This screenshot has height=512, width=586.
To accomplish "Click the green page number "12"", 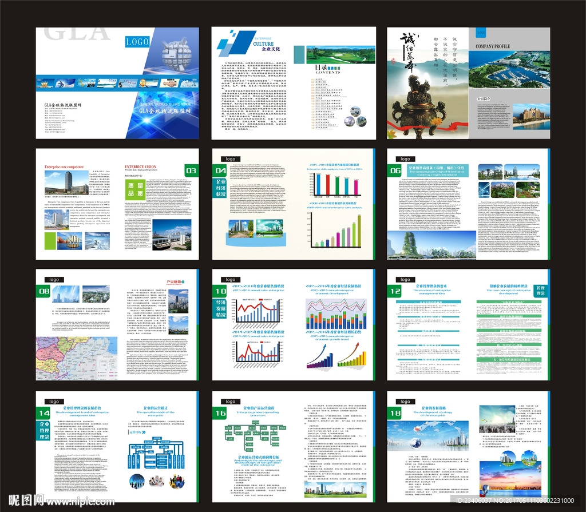I will 396,291.
